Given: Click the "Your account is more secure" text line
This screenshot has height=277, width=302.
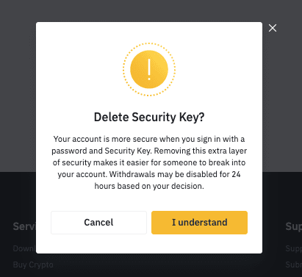Looking at the screenshot, I should (x=149, y=139).
